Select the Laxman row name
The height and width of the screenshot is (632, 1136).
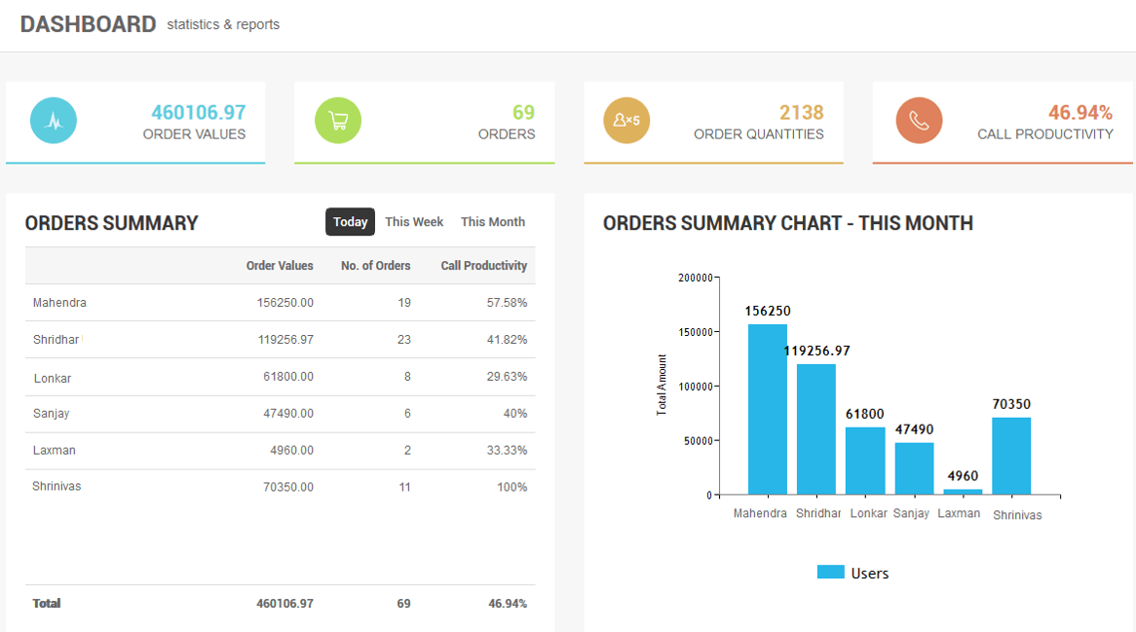[54, 450]
